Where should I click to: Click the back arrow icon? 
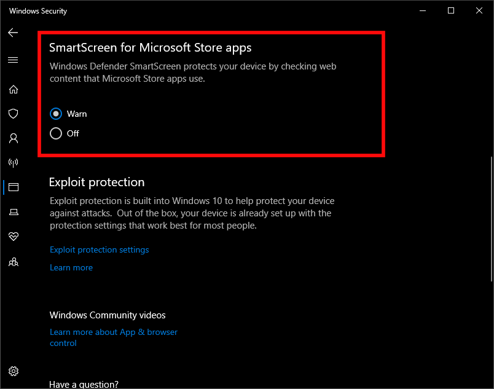13,33
